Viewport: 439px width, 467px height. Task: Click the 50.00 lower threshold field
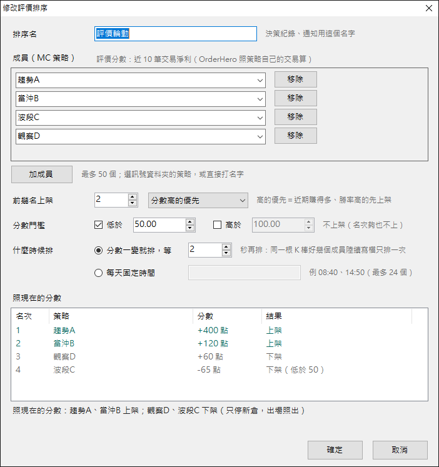(159, 225)
